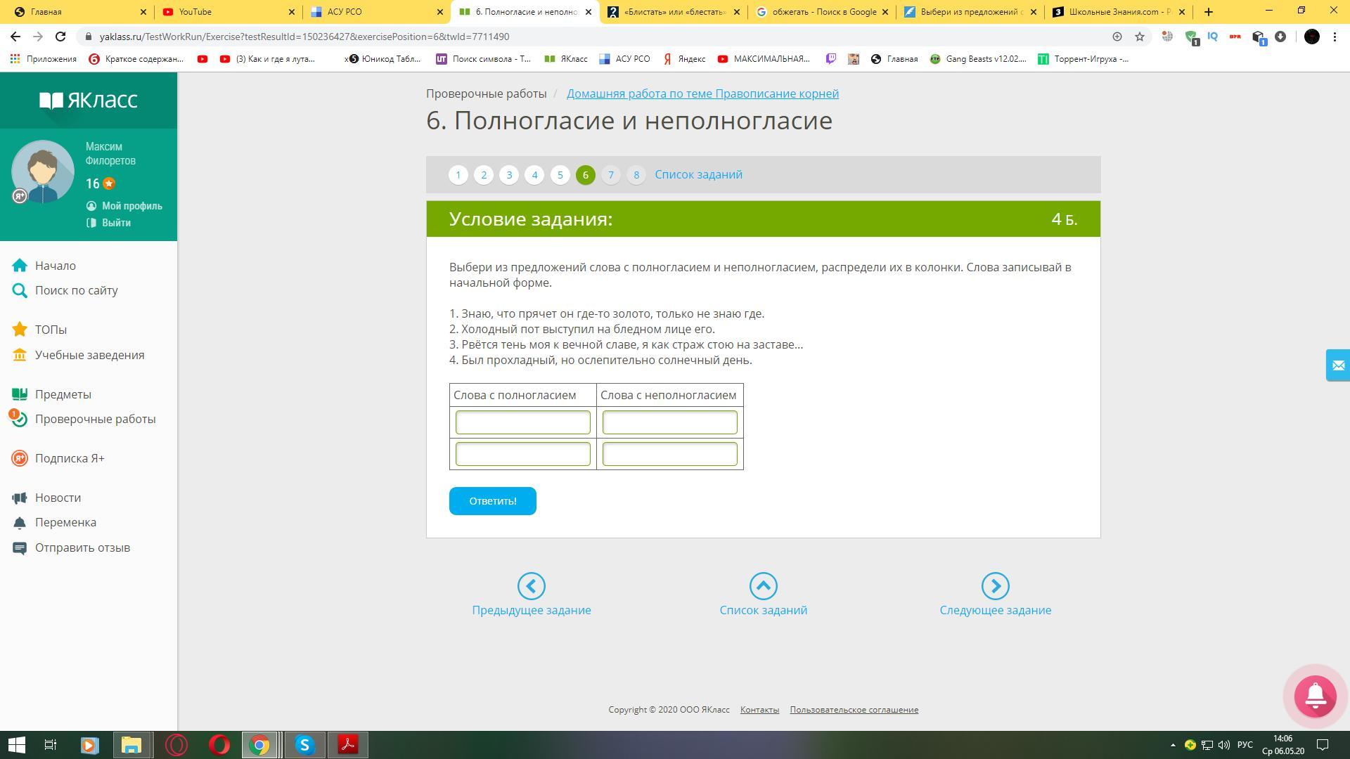Click first полногласие input field
Image resolution: width=1350 pixels, height=759 pixels.
tap(522, 422)
